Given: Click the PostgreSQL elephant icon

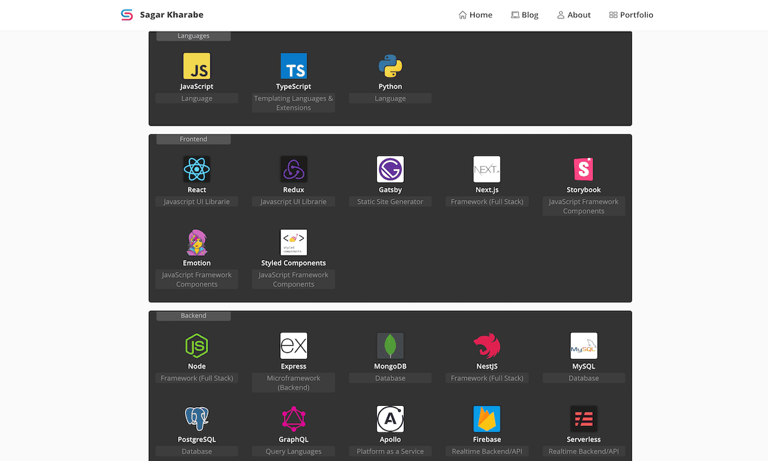Looking at the screenshot, I should (x=197, y=419).
